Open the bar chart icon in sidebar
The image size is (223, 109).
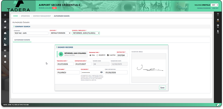click(5, 27)
